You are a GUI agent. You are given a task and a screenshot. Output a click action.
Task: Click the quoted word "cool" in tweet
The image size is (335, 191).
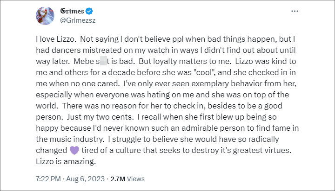coord(204,72)
